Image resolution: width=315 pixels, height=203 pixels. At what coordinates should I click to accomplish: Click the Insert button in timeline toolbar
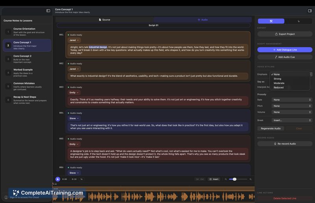point(214,179)
